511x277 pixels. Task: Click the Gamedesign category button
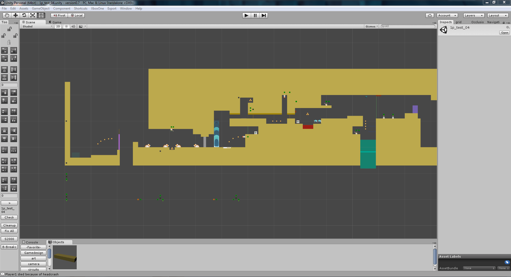pos(33,253)
